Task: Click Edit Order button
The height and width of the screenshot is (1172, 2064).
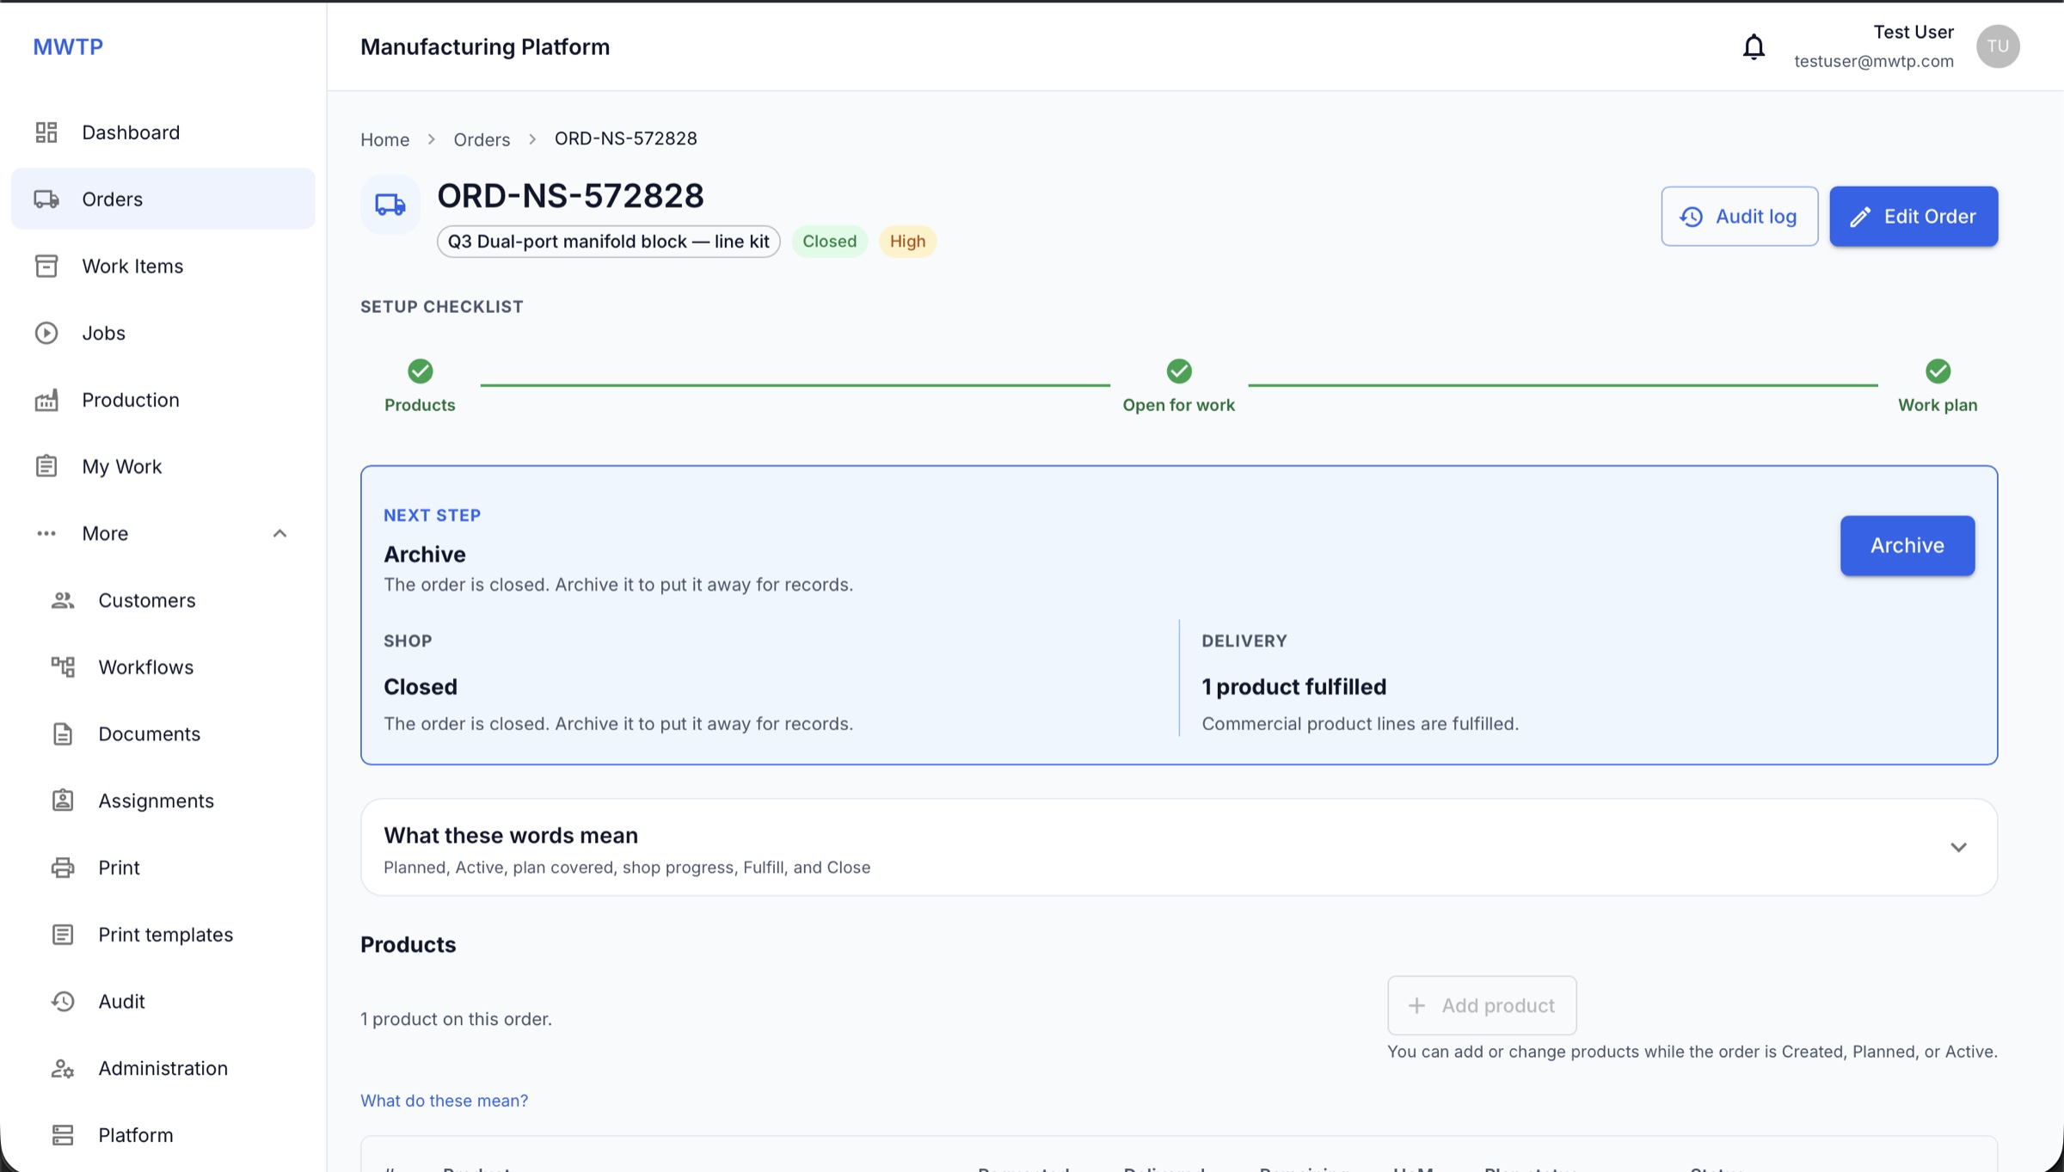Action: click(x=1913, y=217)
